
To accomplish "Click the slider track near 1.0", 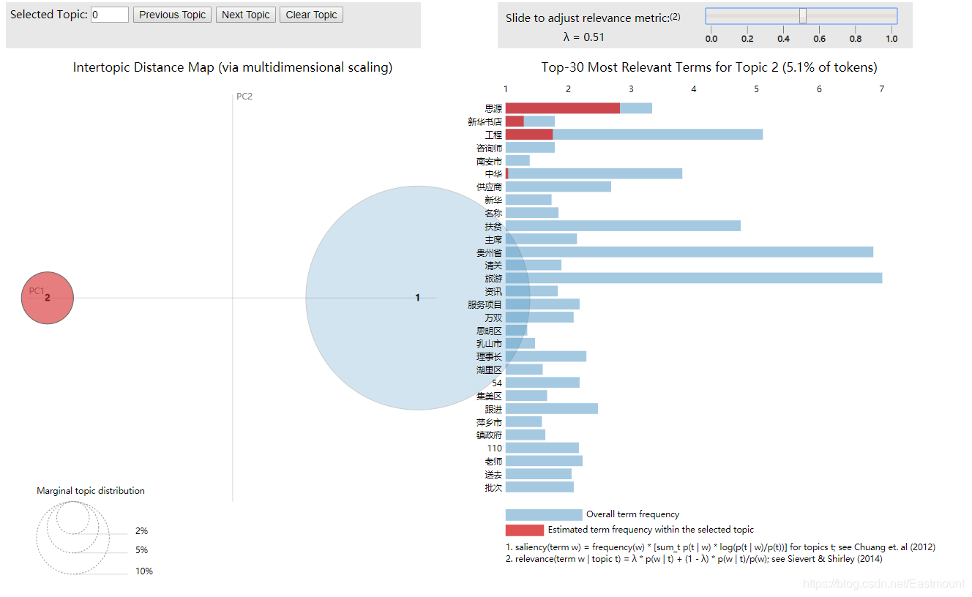I will [x=891, y=16].
